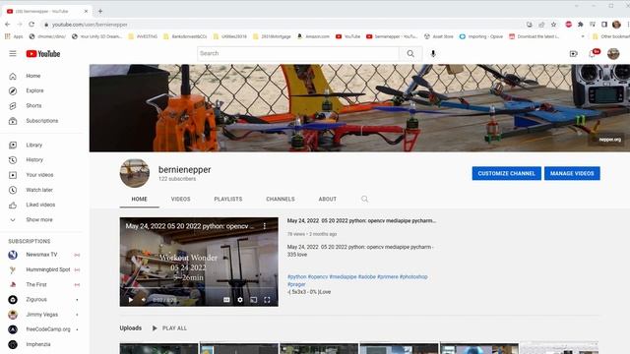This screenshot has width=630, height=354.
Task: Switch to the PLAYLISTS channel tab
Action: [228, 199]
